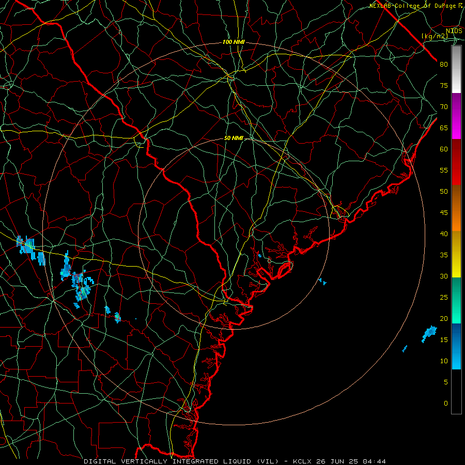Click the black bottom segment of the color bar
The width and height of the screenshot is (465, 465).
(456, 392)
